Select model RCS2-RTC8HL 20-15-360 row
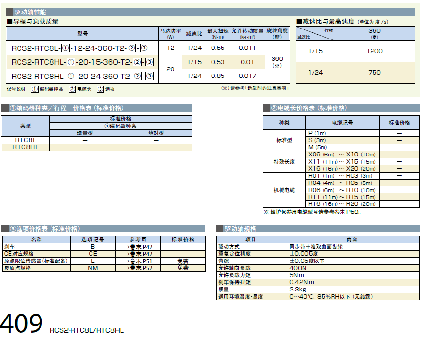The width and height of the screenshot is (425, 338). tap(82, 62)
